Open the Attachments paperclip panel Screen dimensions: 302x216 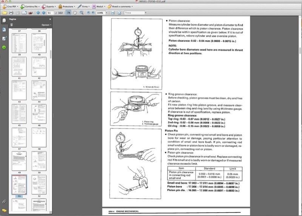point(4,201)
